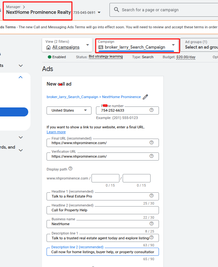Open account switcher dropdown arrow
Screen dimensions: 218x267
(99, 13)
